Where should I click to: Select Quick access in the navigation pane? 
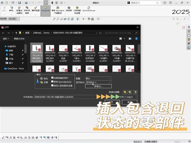[10, 46]
